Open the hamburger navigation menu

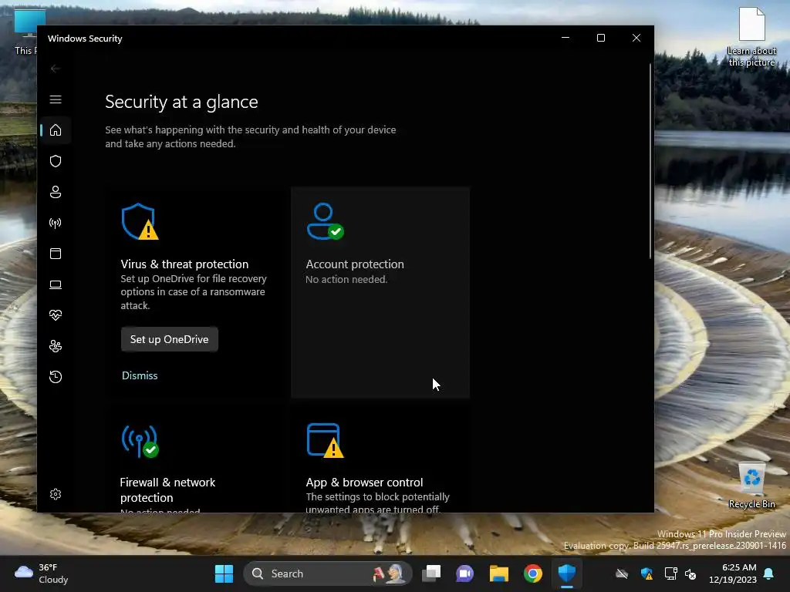pyautogui.click(x=56, y=99)
